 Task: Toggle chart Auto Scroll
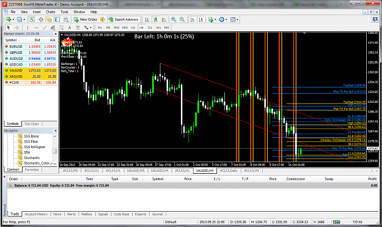[x=193, y=20]
